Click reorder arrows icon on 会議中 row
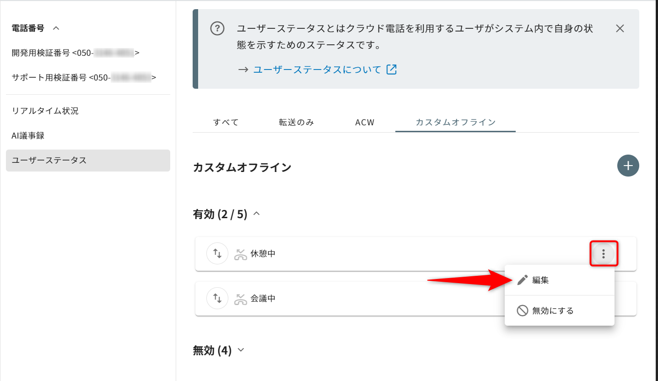 pyautogui.click(x=217, y=298)
